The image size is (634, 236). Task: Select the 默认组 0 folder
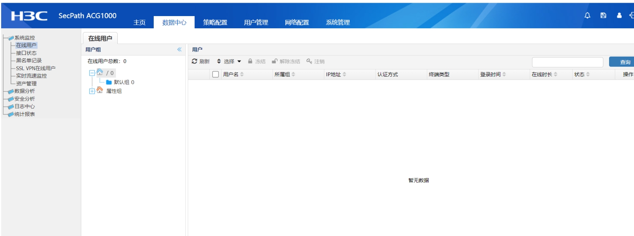(x=120, y=82)
